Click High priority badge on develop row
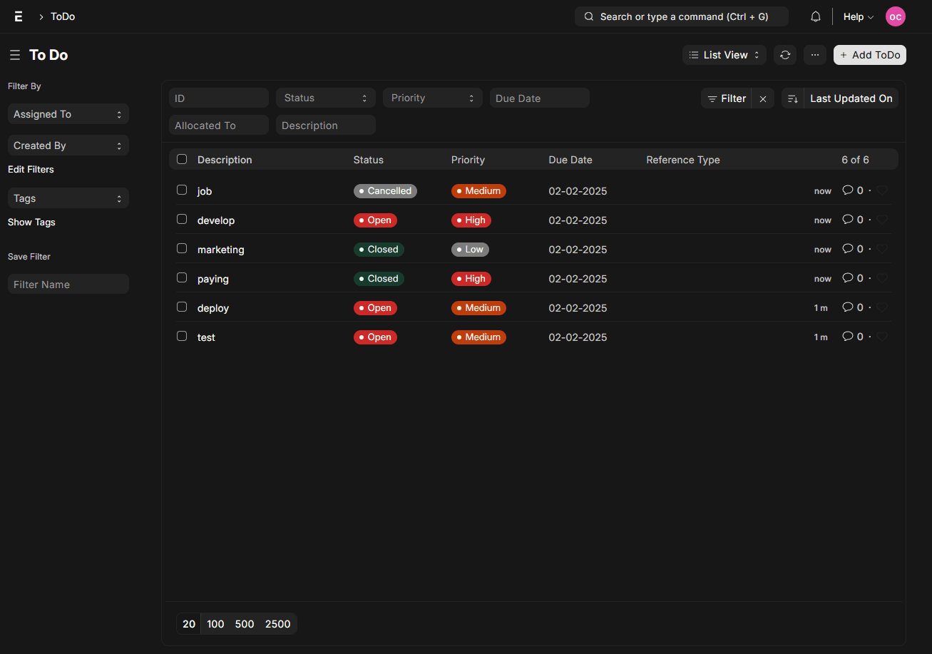 [x=471, y=220]
